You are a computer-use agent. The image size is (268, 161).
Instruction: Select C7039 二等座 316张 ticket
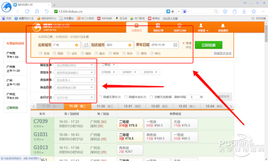(130, 124)
